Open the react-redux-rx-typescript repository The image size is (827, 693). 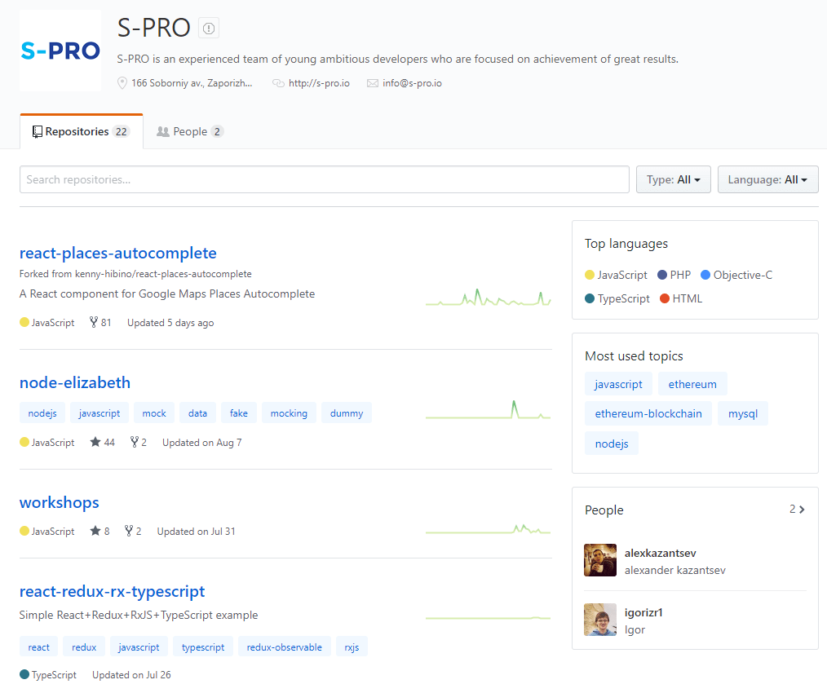click(x=112, y=591)
